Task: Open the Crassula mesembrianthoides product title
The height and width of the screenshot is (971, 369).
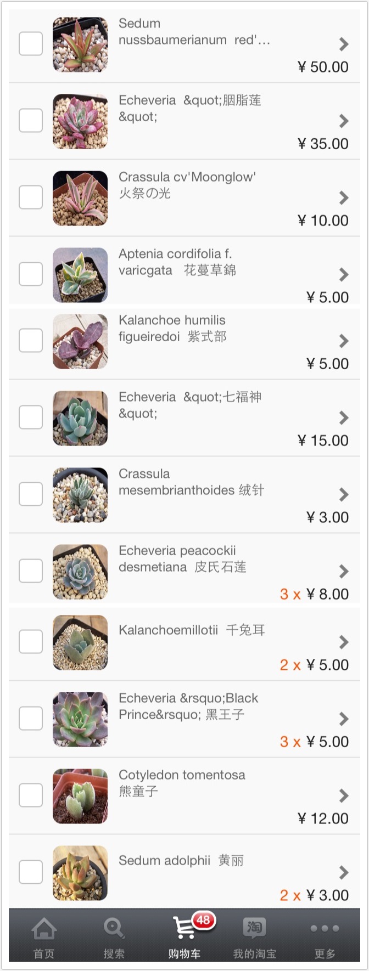Action: [191, 482]
